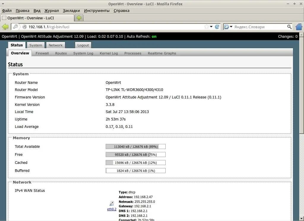Click Kernel Version value 3.3.8

tap(110, 104)
